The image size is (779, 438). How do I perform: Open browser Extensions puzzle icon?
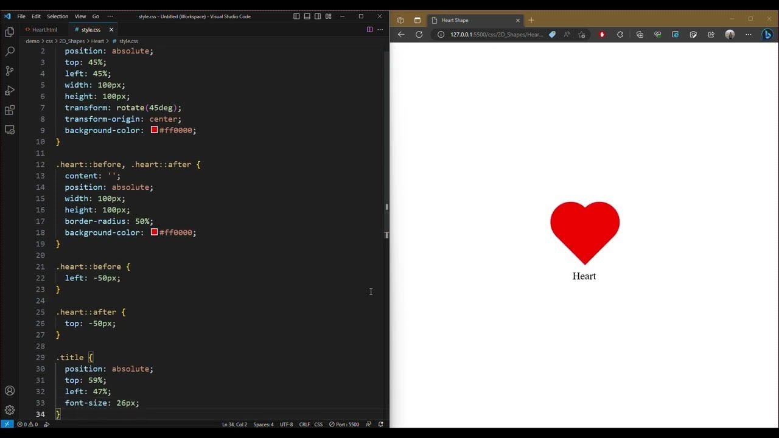(620, 35)
